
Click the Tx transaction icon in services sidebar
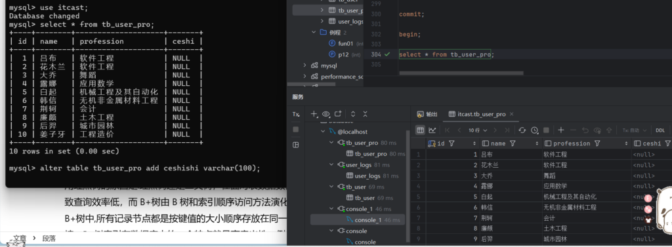[296, 114]
